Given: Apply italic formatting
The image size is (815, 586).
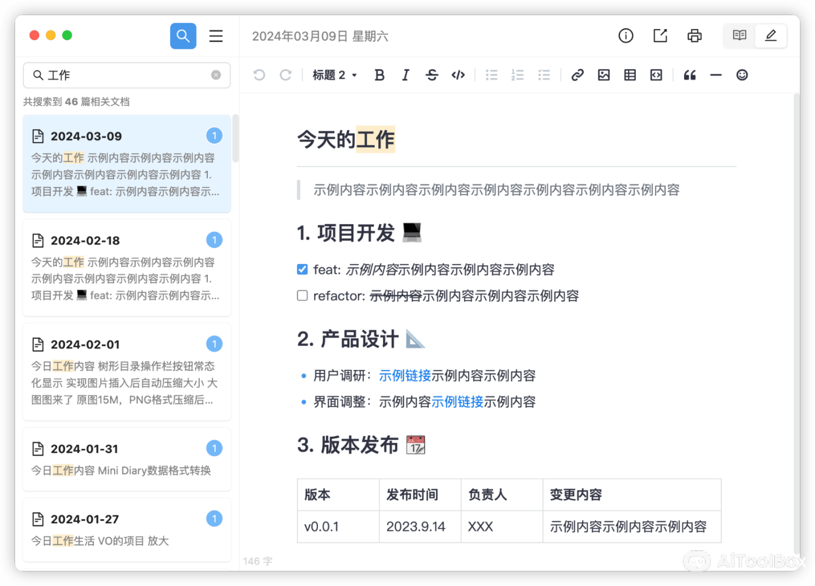Looking at the screenshot, I should tap(405, 75).
